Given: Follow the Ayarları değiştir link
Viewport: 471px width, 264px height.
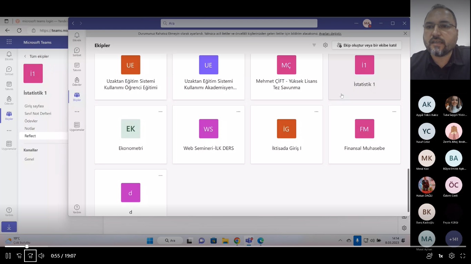Looking at the screenshot, I should coord(330,34).
